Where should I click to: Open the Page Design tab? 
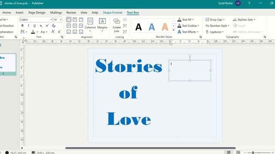(x=37, y=12)
